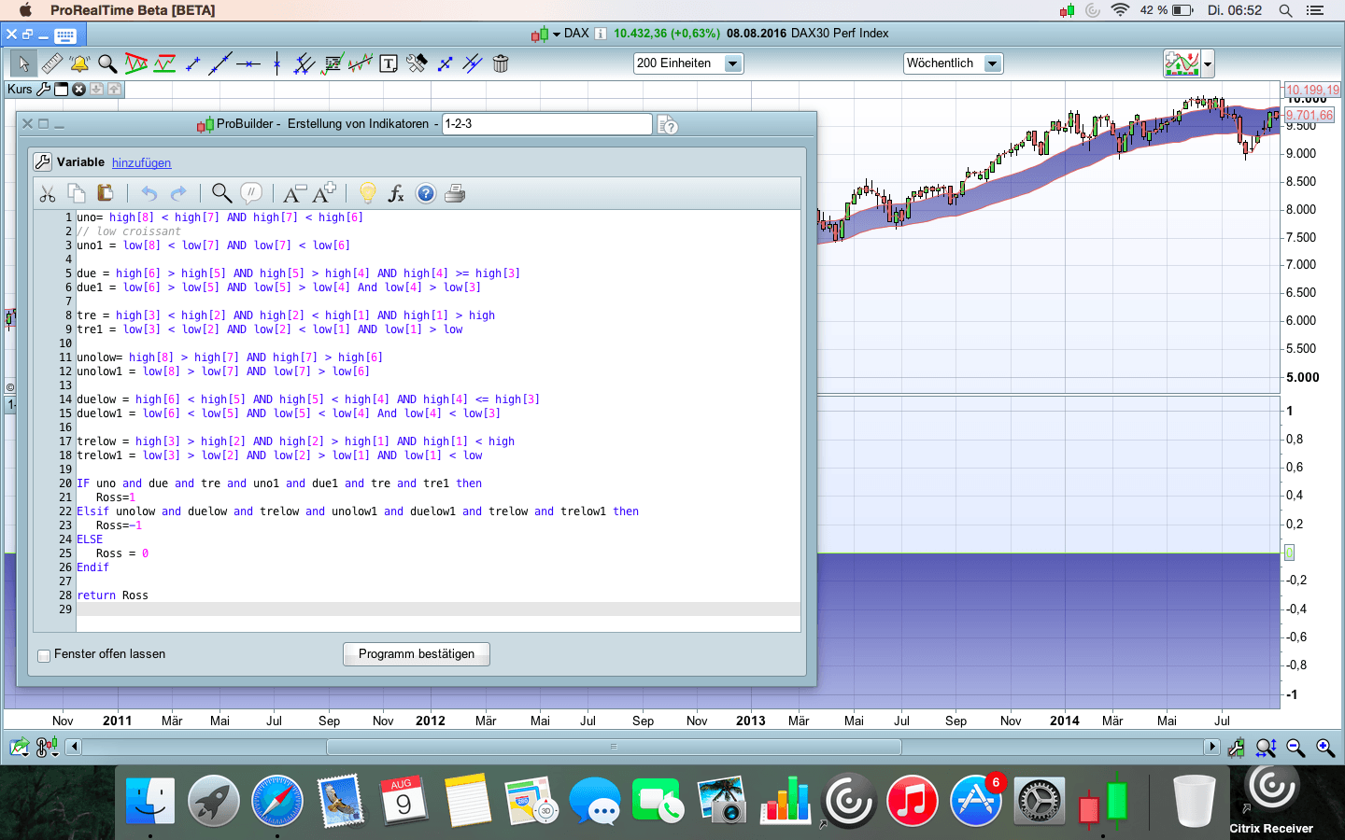Enable 'Fenster offen lassen' checkbox
Viewport: 1345px width, 840px height.
click(44, 655)
